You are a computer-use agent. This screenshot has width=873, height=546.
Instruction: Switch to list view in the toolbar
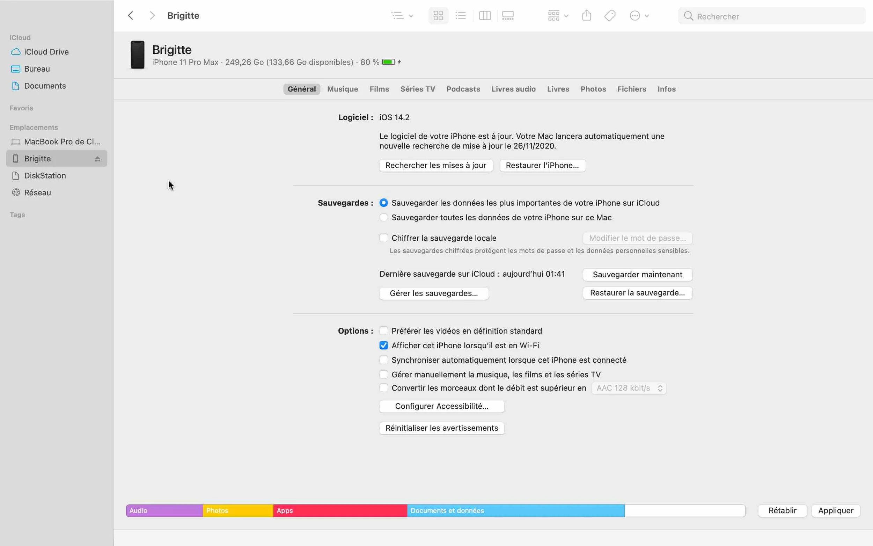(461, 15)
